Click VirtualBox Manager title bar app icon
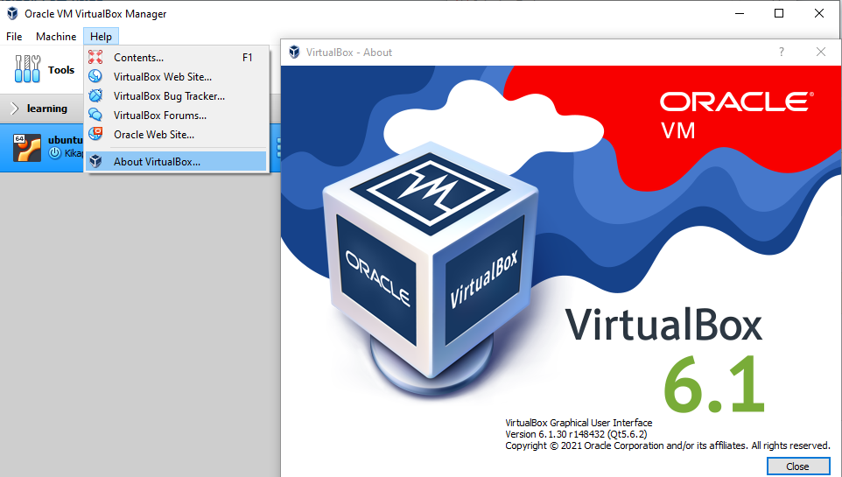This screenshot has height=477, width=842. pyautogui.click(x=12, y=13)
